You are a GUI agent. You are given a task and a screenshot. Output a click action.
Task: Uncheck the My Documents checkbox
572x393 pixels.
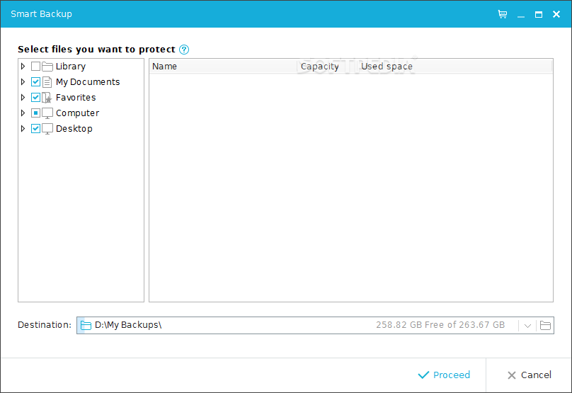(35, 82)
